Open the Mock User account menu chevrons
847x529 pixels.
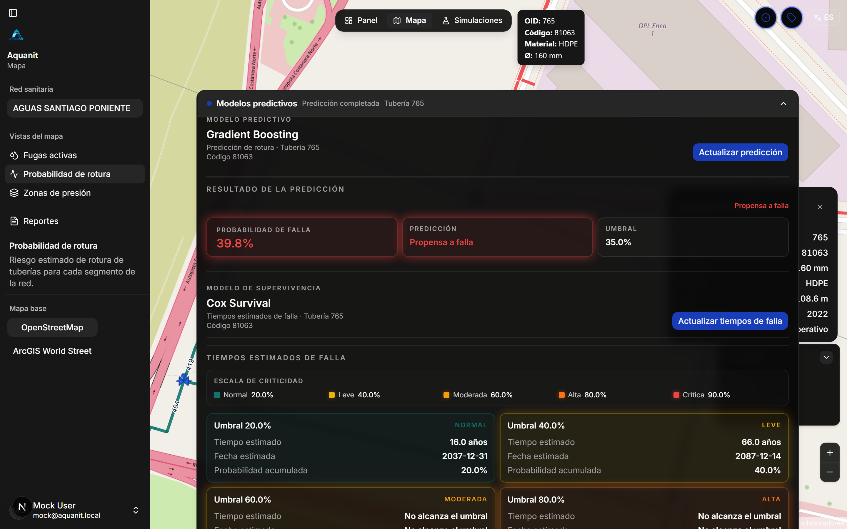(x=136, y=510)
